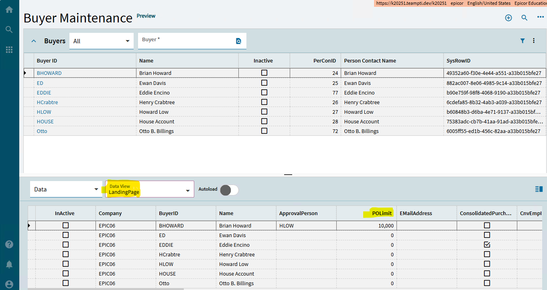Check InActive box in BHOWARD data row

(x=65, y=226)
